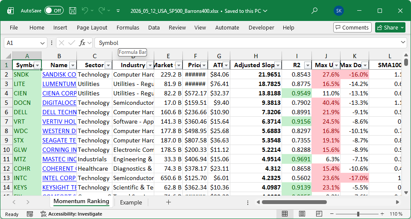Click the macro recording icon in status bar
The image size is (411, 219).
pyautogui.click(x=30, y=214)
